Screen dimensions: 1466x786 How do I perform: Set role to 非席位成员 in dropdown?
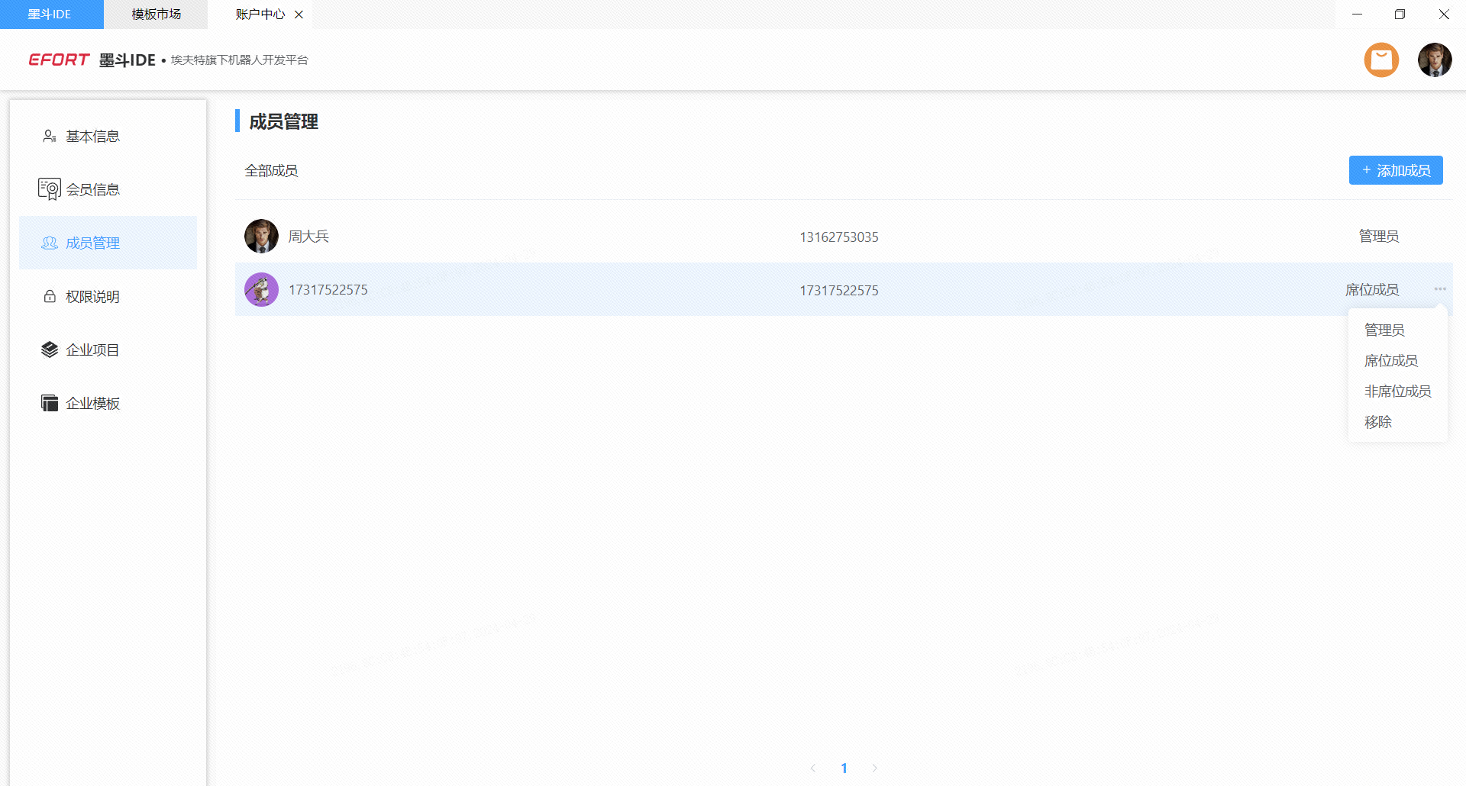(x=1397, y=391)
